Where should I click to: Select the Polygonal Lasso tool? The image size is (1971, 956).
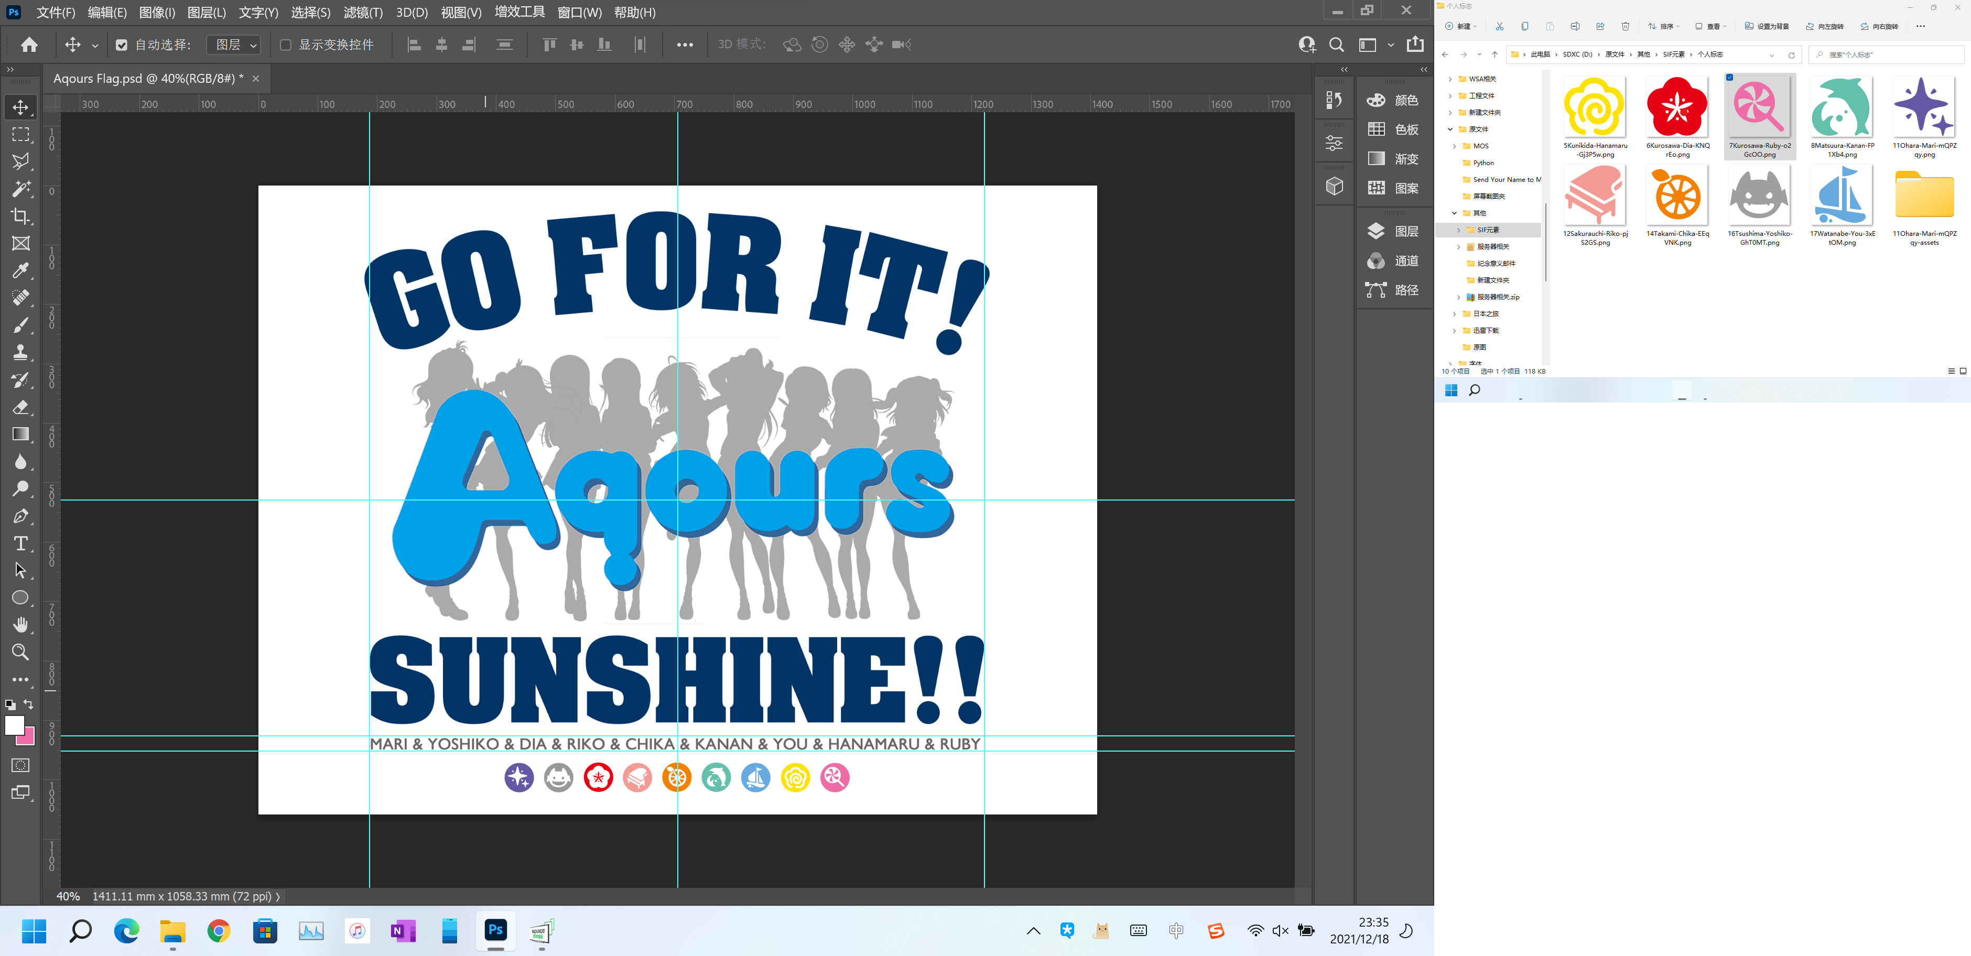coord(20,161)
